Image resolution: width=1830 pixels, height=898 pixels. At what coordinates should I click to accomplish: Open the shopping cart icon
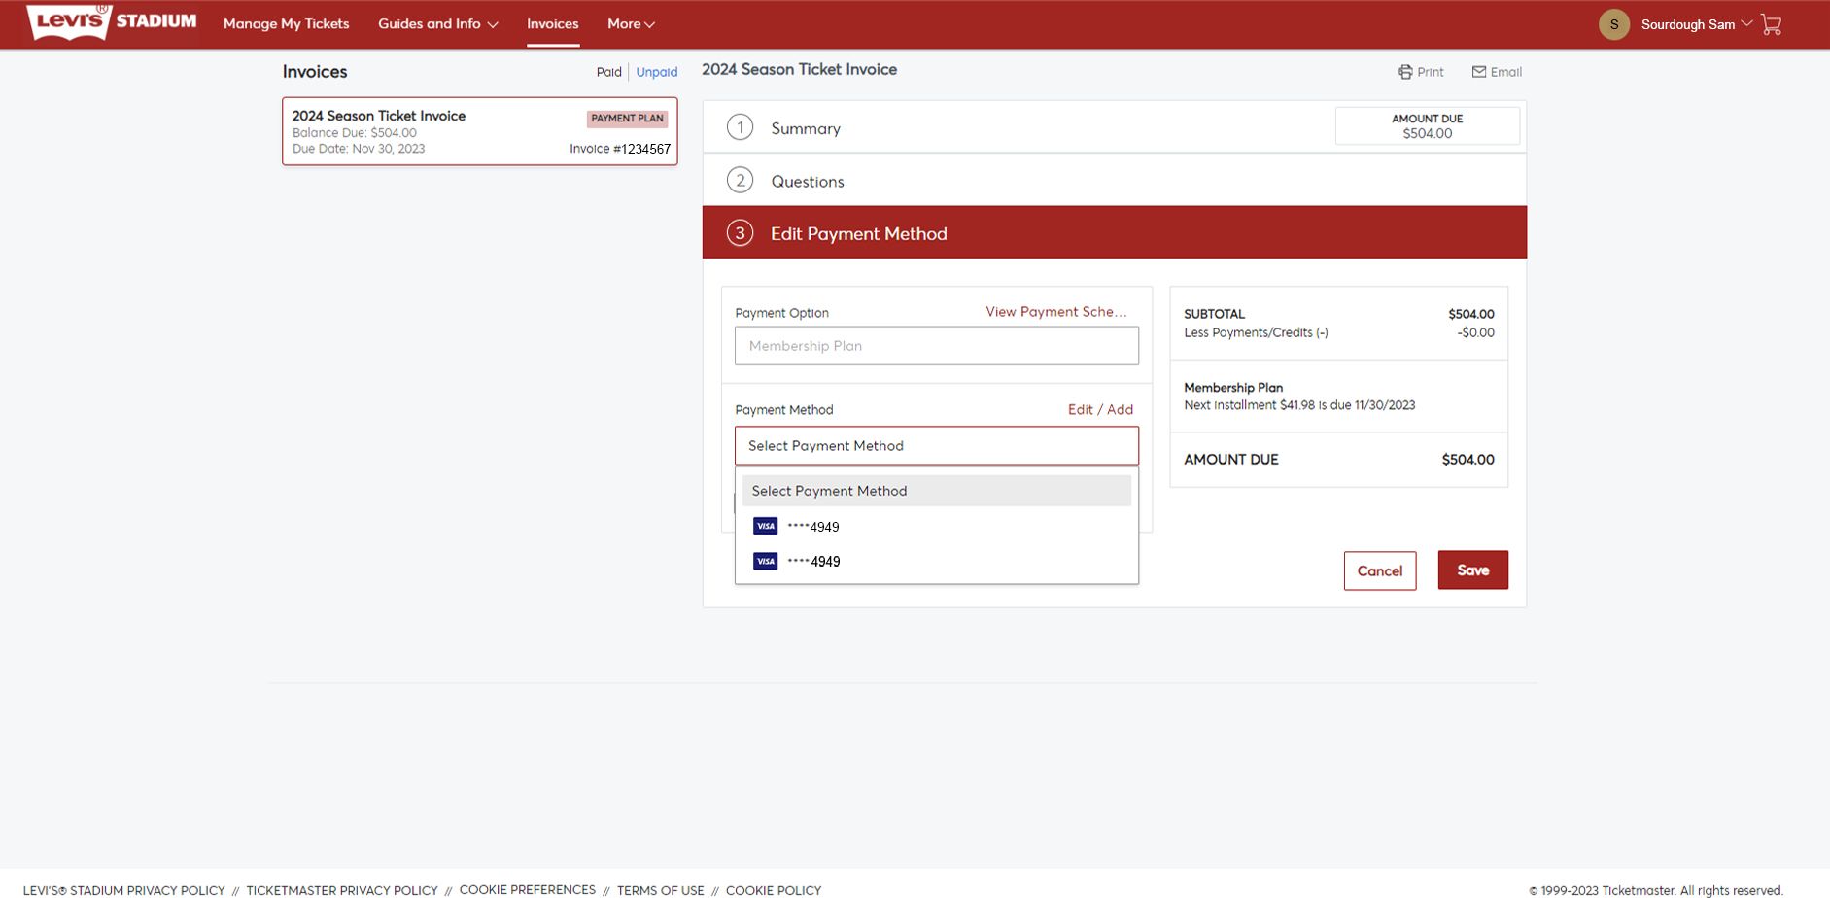[1771, 24]
